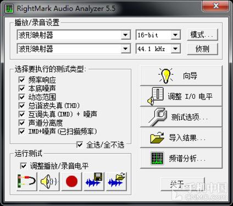Image resolution: width=233 pixels, height=206 pixels.
Task: Toggle the 全选/全不选 checkbox
Action: pyautogui.click(x=80, y=145)
